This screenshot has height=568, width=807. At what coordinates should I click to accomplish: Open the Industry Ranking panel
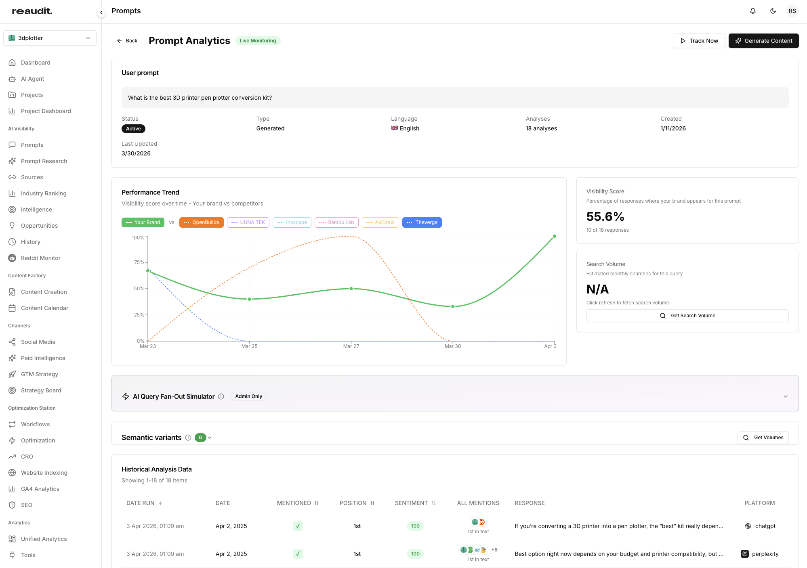pos(43,193)
